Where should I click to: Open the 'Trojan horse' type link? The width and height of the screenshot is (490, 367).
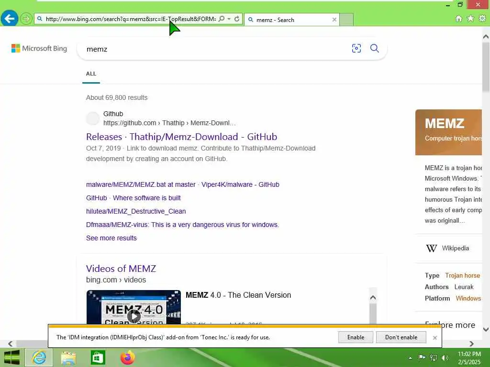[x=463, y=276]
